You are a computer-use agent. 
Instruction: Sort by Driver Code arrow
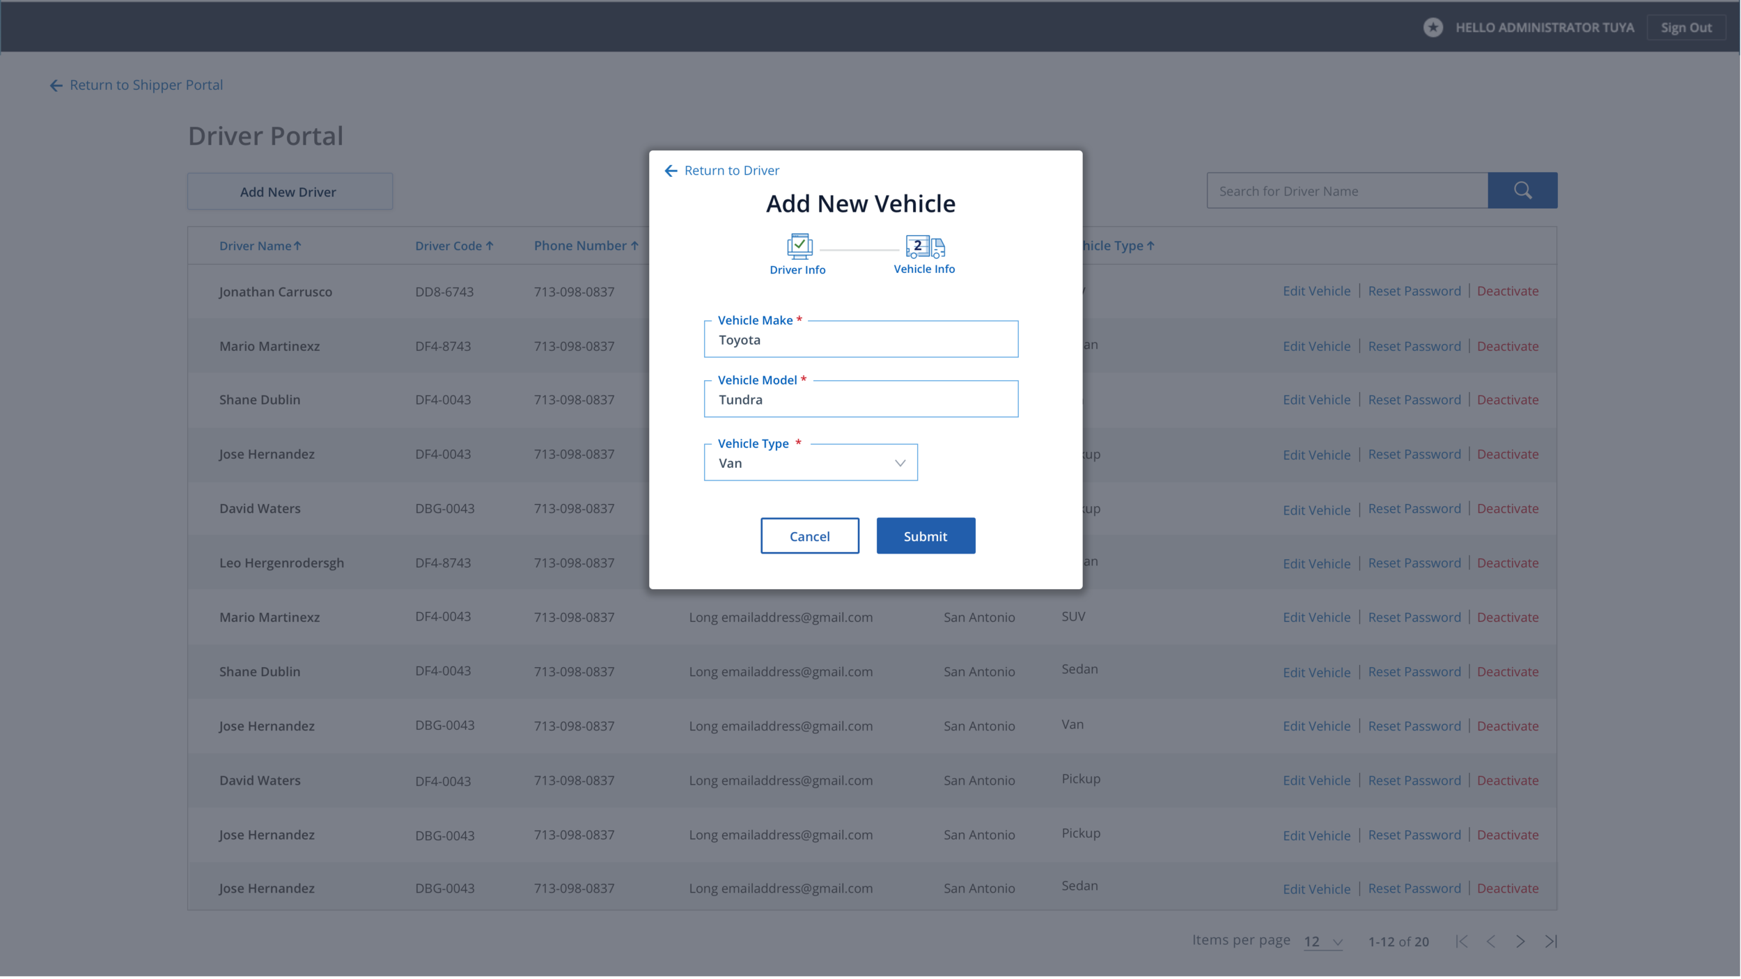[x=490, y=246]
